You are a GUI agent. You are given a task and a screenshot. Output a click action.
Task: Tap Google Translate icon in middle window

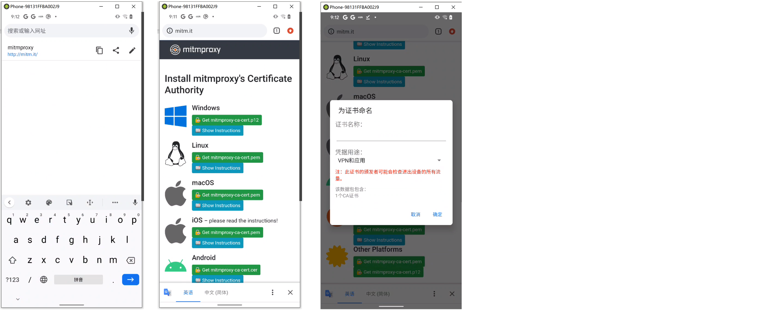pyautogui.click(x=167, y=293)
